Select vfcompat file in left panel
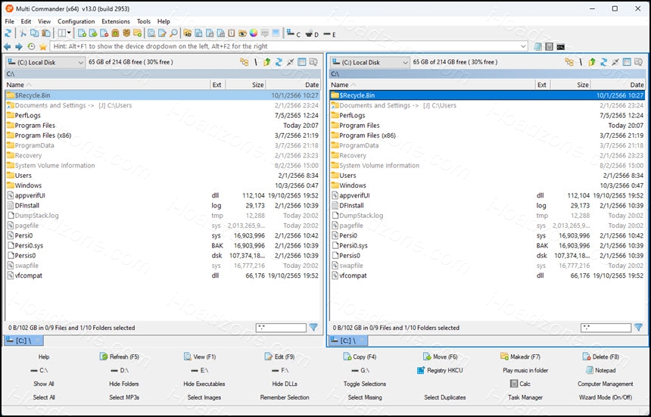 click(x=162, y=275)
